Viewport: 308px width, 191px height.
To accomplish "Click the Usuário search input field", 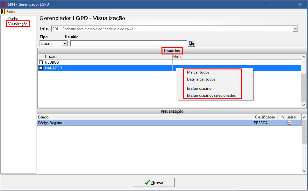I will (128, 43).
